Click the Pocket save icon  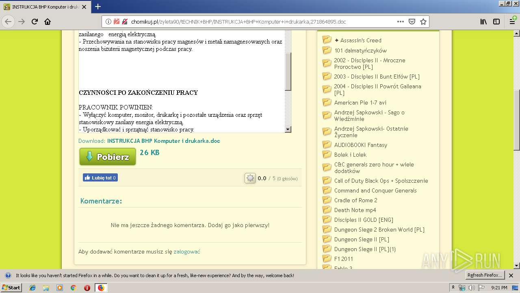(x=412, y=22)
